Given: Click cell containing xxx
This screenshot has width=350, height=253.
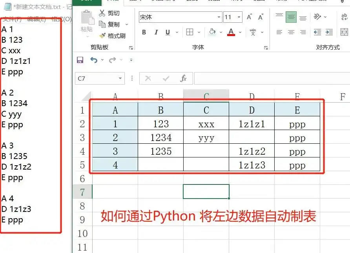Looking at the screenshot, I should [x=206, y=124].
